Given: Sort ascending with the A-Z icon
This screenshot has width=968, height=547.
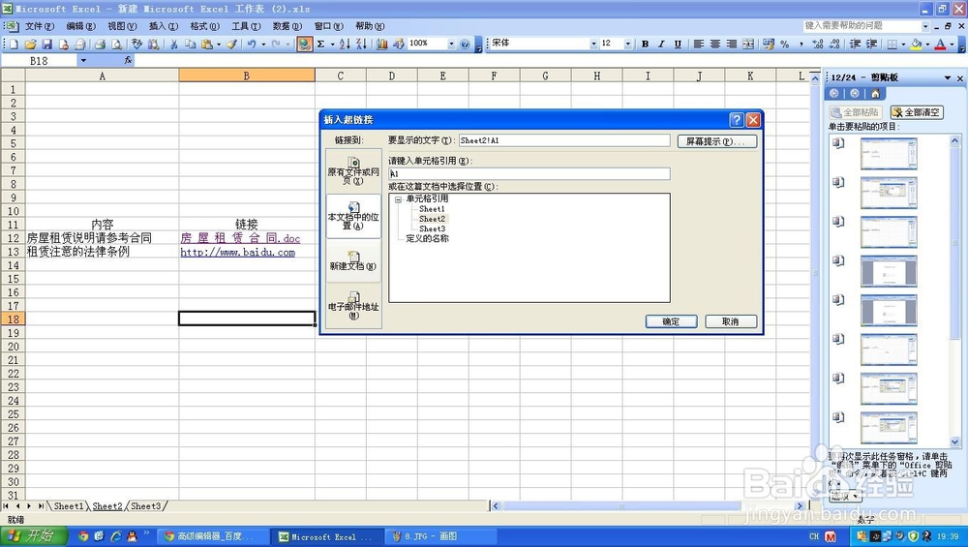Looking at the screenshot, I should [345, 44].
